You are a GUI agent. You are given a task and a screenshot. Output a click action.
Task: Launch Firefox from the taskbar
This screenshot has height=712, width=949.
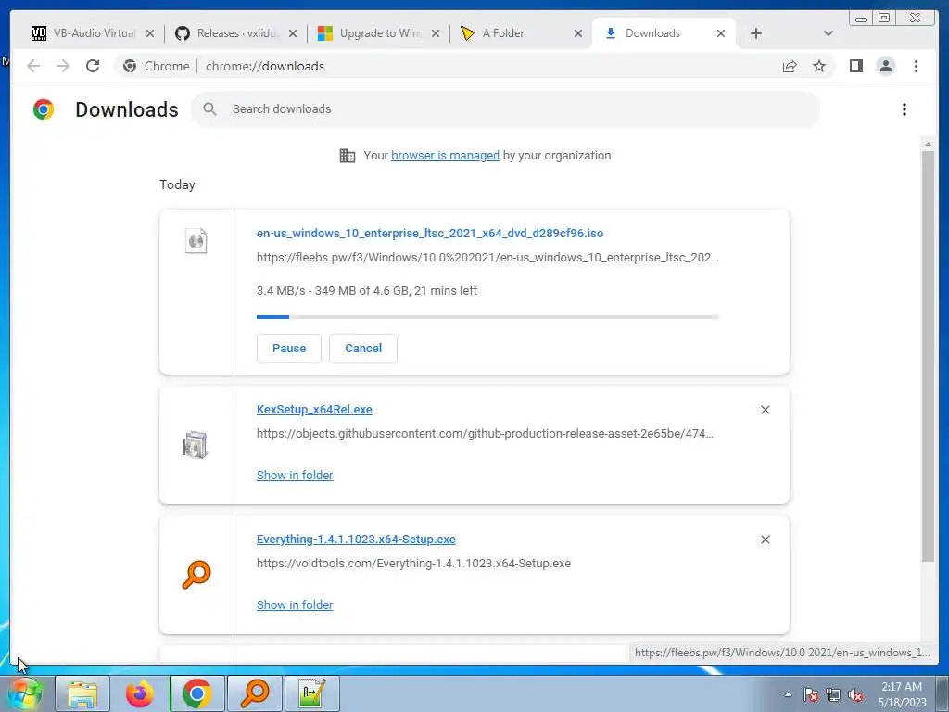pyautogui.click(x=140, y=693)
